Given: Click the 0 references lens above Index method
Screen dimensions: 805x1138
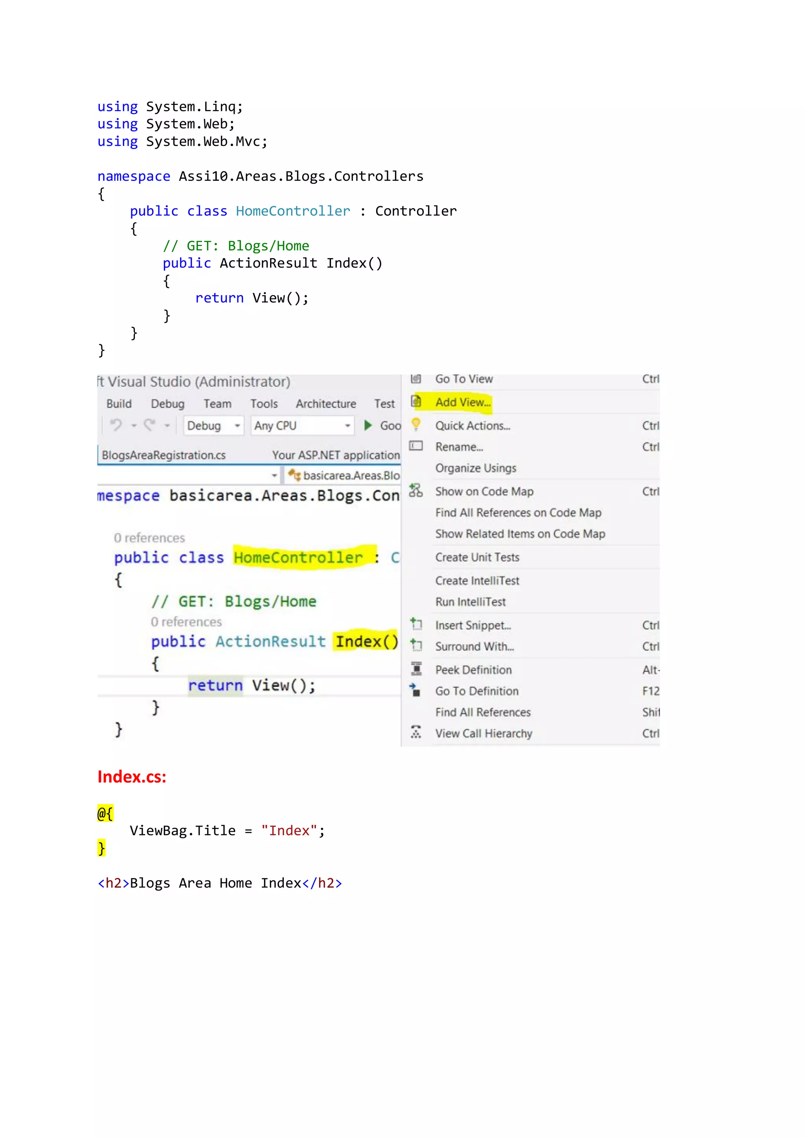Looking at the screenshot, I should (x=186, y=622).
